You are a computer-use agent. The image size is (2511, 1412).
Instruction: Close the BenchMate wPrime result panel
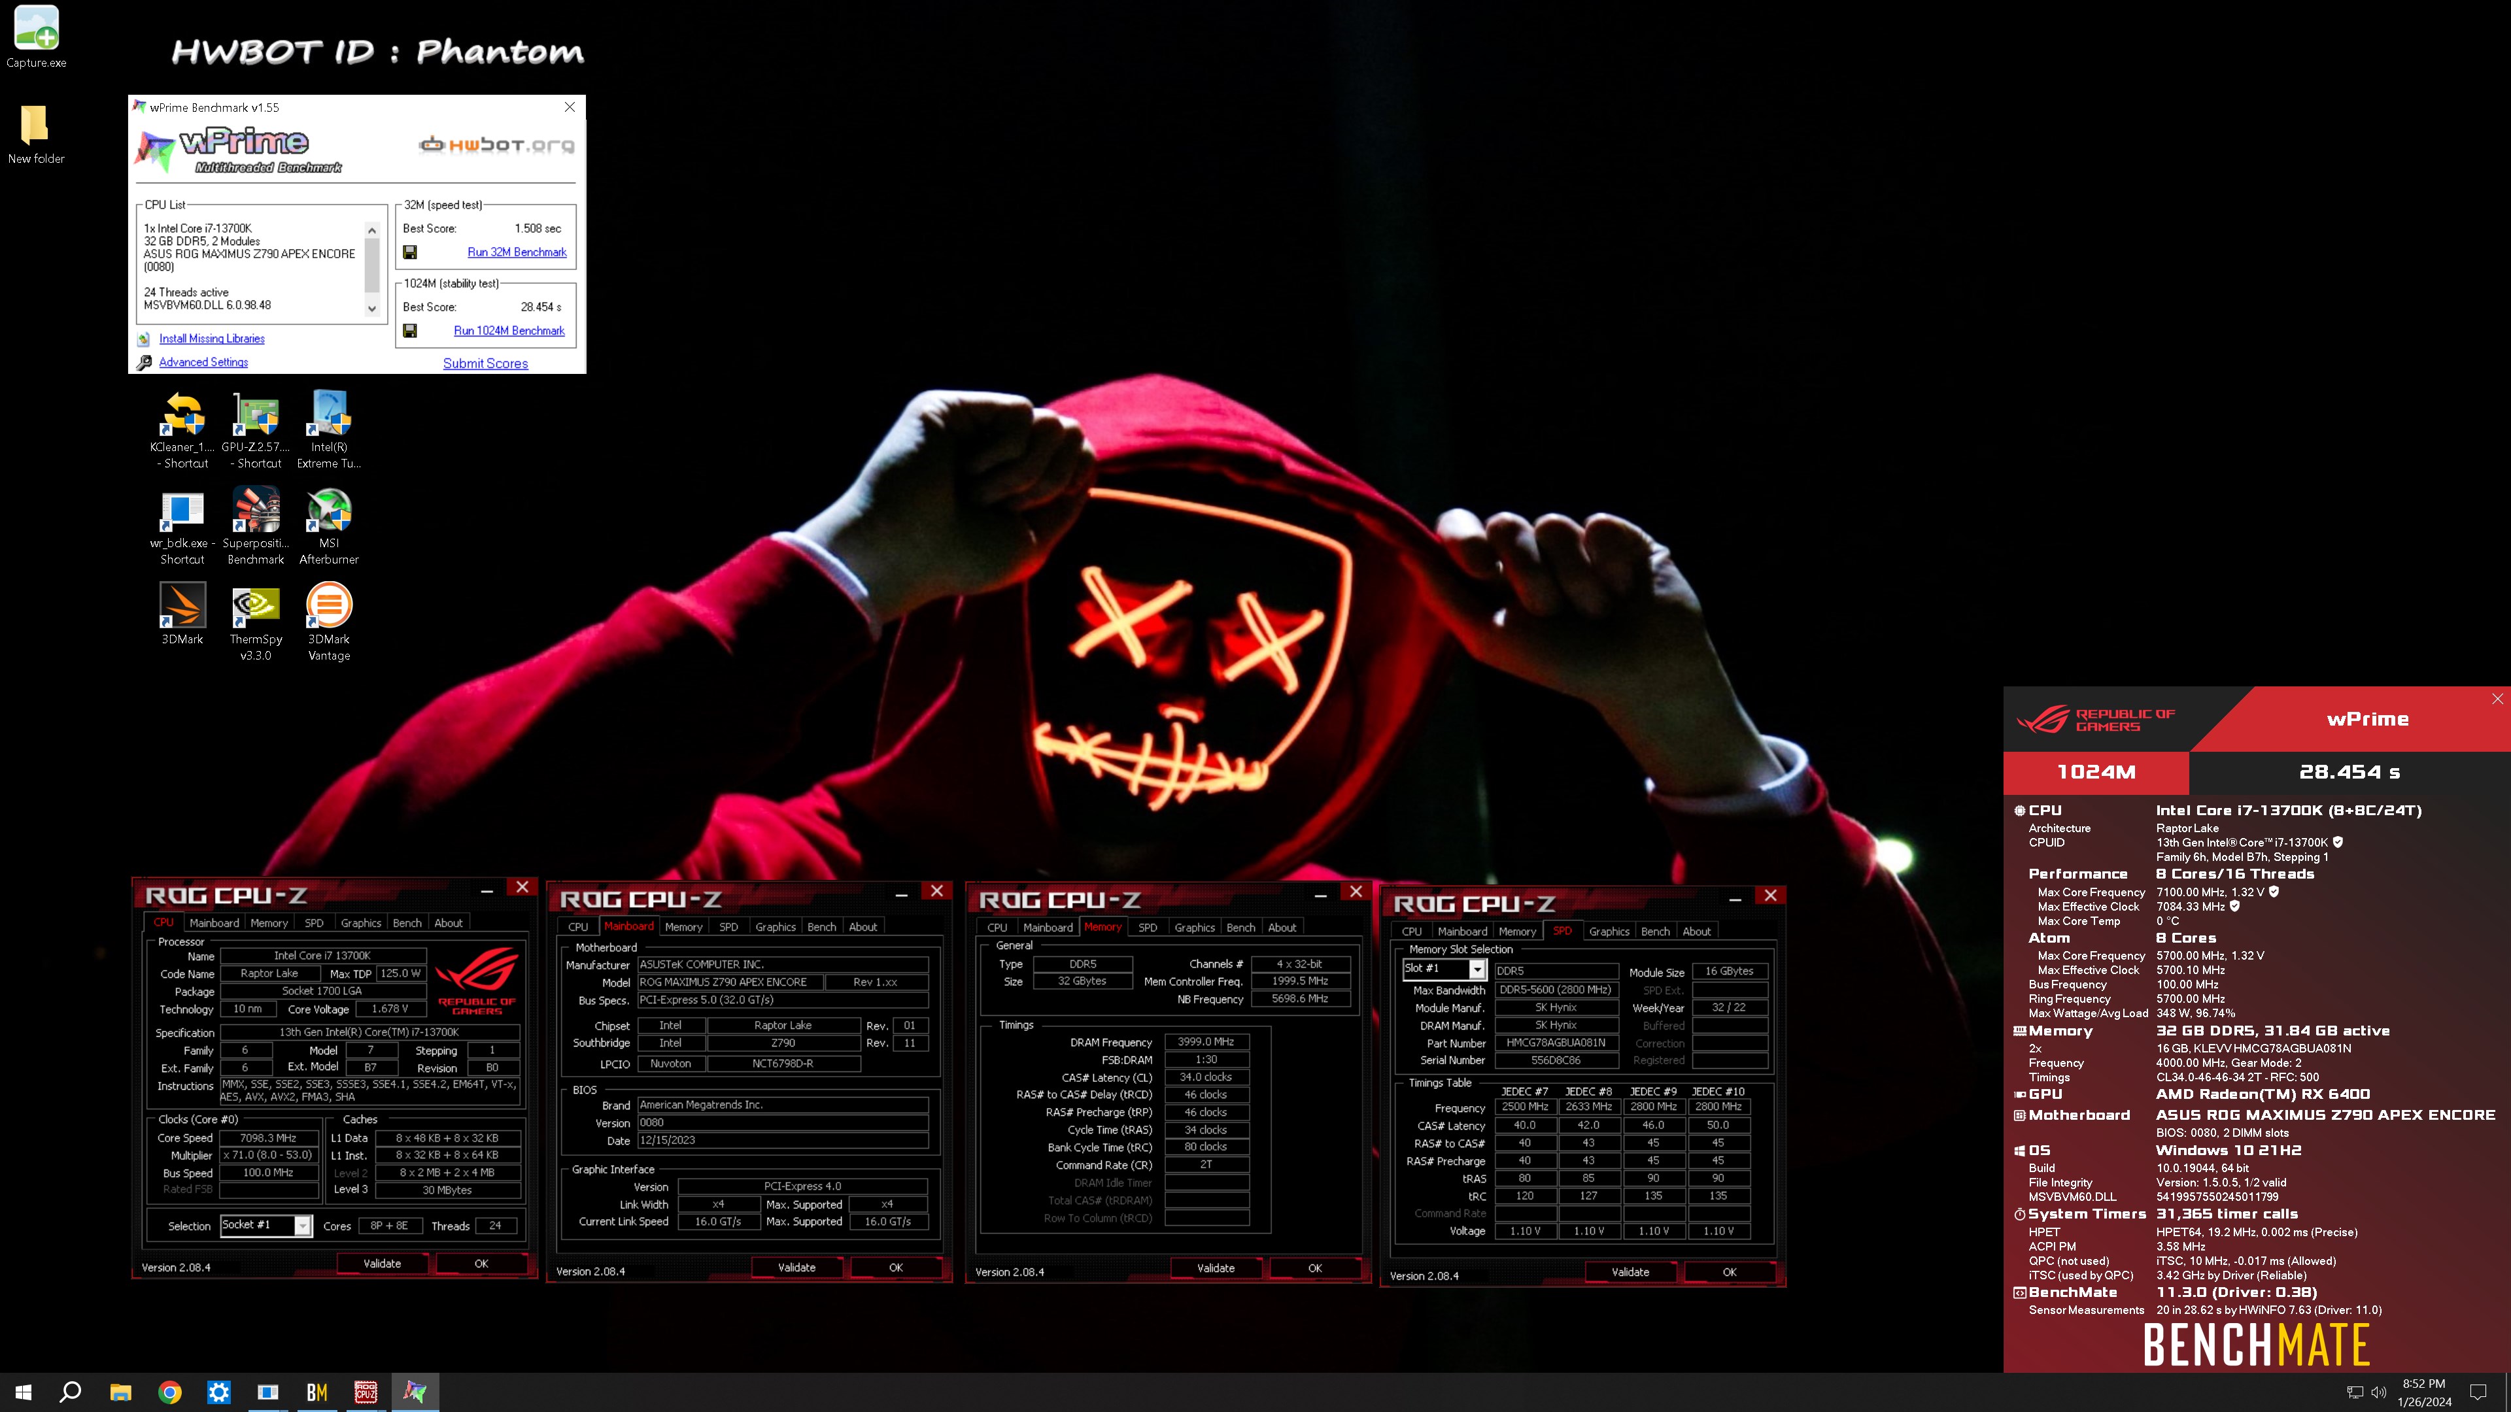(x=2497, y=699)
